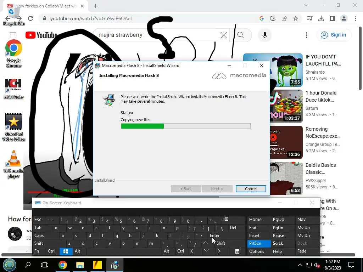The height and width of the screenshot is (272, 363).
Task: Open the 'IF YOU DON'T LAUGH' video thumbnail
Action: point(273,70)
